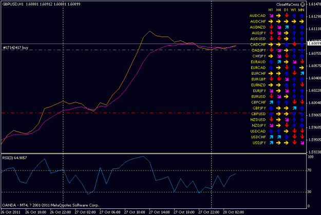The height and width of the screenshot is (215, 321).
Task: Click the CloseMaCross smiley face icon
Action: point(303,4)
